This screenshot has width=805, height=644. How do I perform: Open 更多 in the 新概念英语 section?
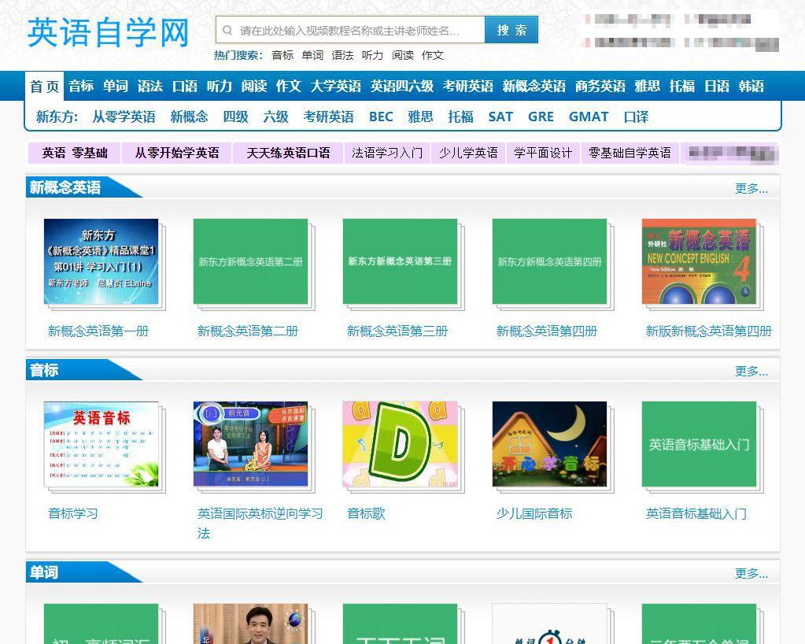(x=751, y=188)
